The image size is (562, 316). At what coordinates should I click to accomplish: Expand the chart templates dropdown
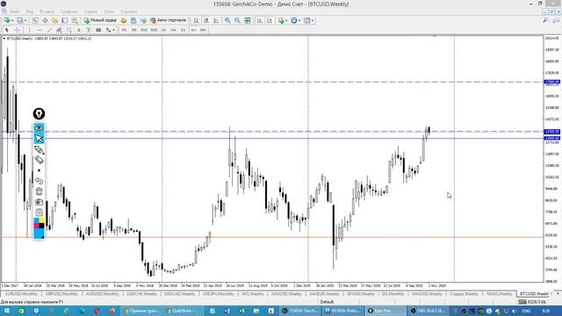point(313,20)
